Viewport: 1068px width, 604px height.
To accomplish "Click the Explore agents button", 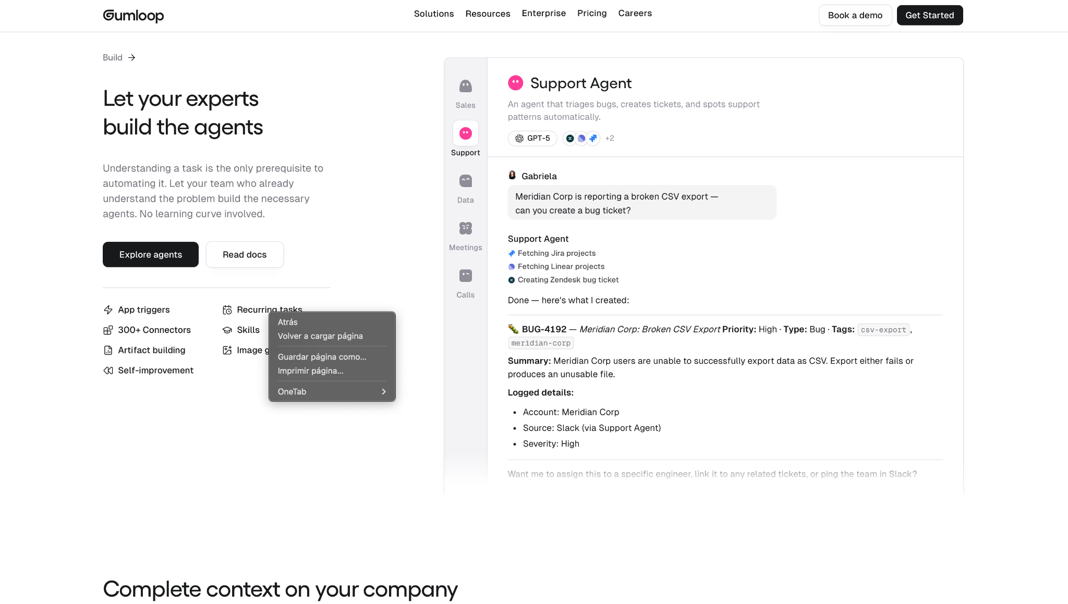I will coord(151,255).
